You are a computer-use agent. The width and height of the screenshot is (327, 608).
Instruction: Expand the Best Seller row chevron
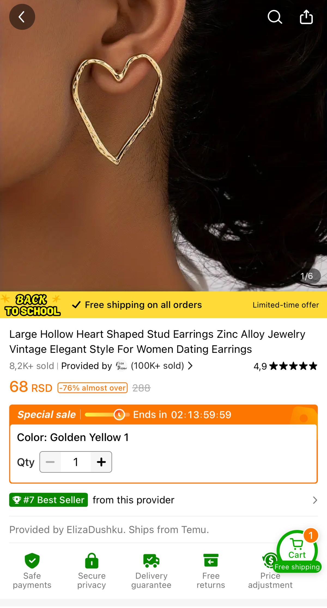pos(315,500)
